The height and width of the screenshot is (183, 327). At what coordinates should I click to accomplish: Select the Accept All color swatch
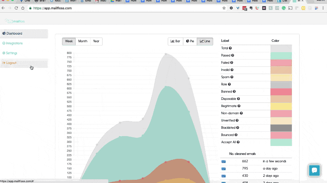coord(281,142)
